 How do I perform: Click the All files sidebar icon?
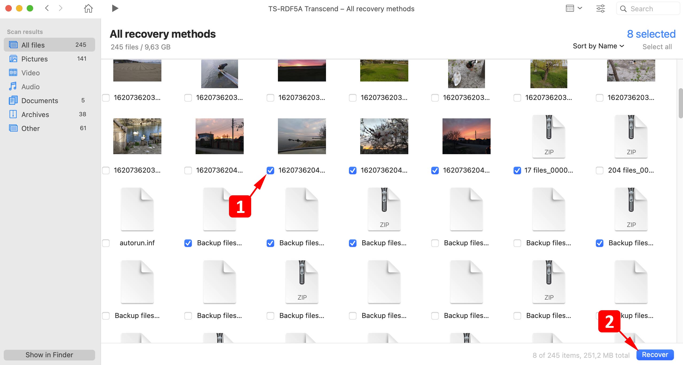click(13, 45)
